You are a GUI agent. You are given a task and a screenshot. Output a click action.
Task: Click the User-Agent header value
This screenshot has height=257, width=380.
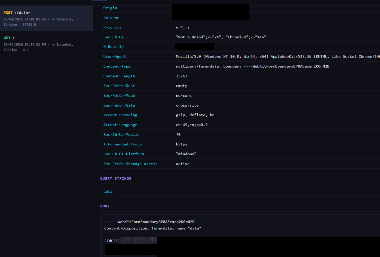click(278, 56)
